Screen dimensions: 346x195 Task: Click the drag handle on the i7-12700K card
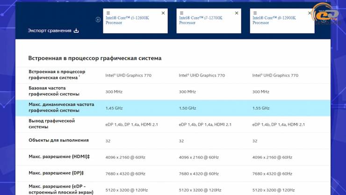pyautogui.click(x=181, y=13)
